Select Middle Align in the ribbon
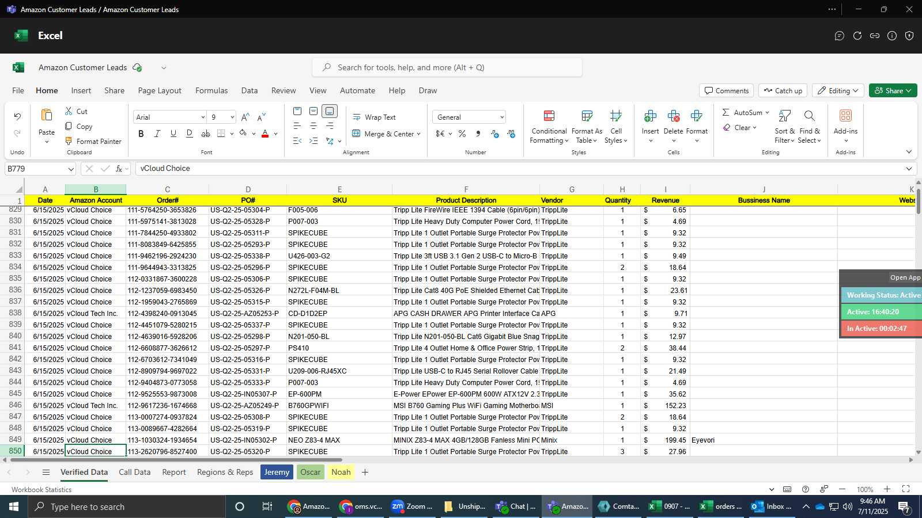This screenshot has width=922, height=518. [x=313, y=111]
